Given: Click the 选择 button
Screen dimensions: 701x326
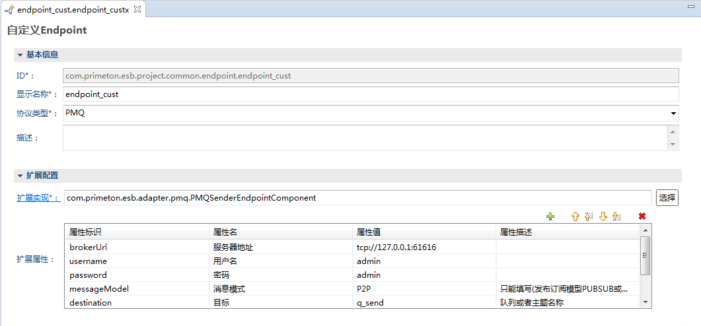Looking at the screenshot, I should [x=667, y=198].
